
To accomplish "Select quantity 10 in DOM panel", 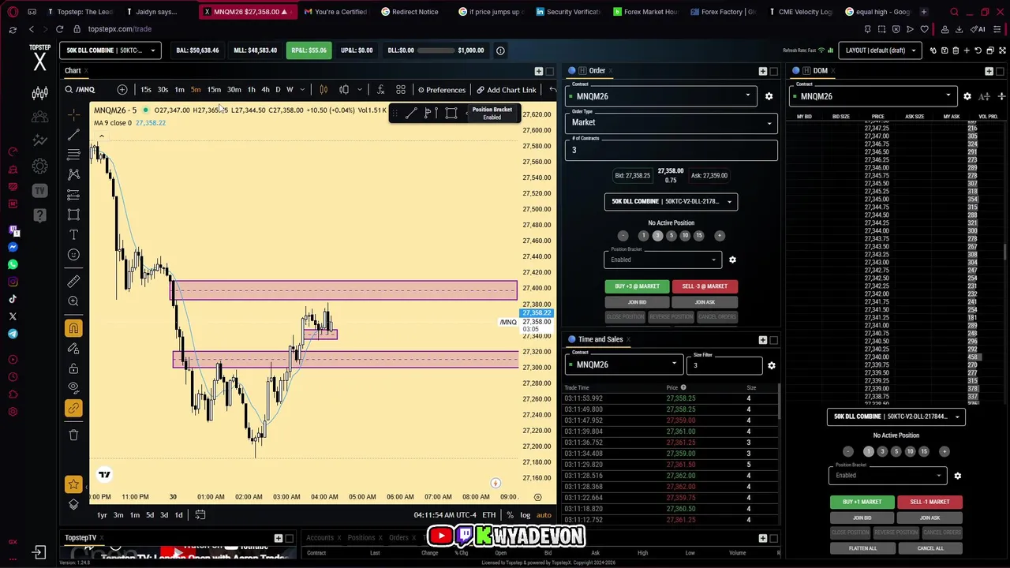I will [910, 451].
